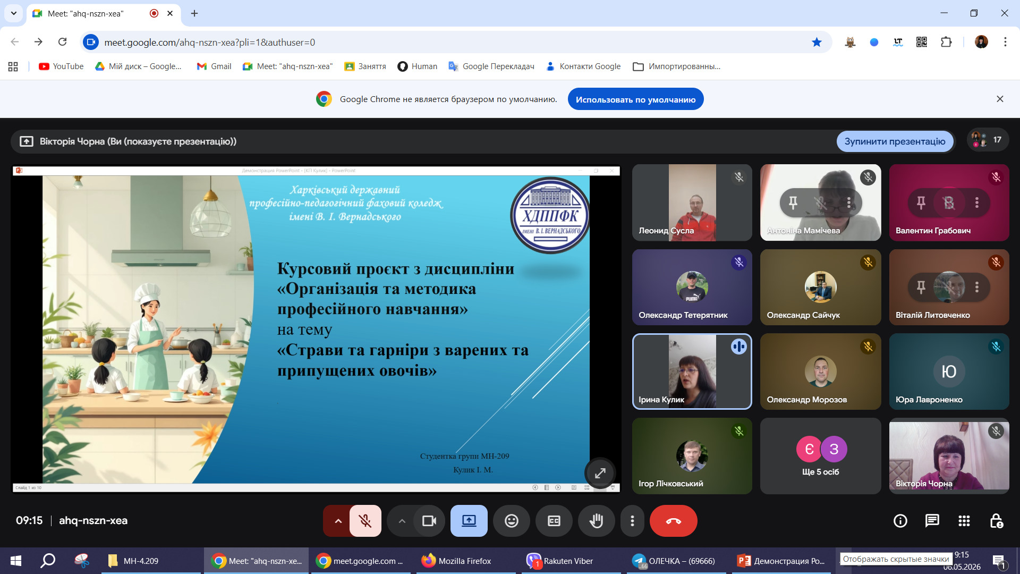Click Зупинити презентацію button
Image resolution: width=1020 pixels, height=574 pixels.
(895, 141)
